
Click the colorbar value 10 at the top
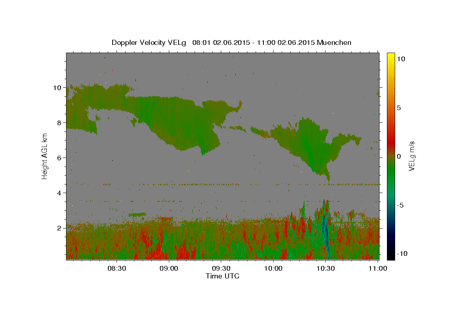coord(401,58)
